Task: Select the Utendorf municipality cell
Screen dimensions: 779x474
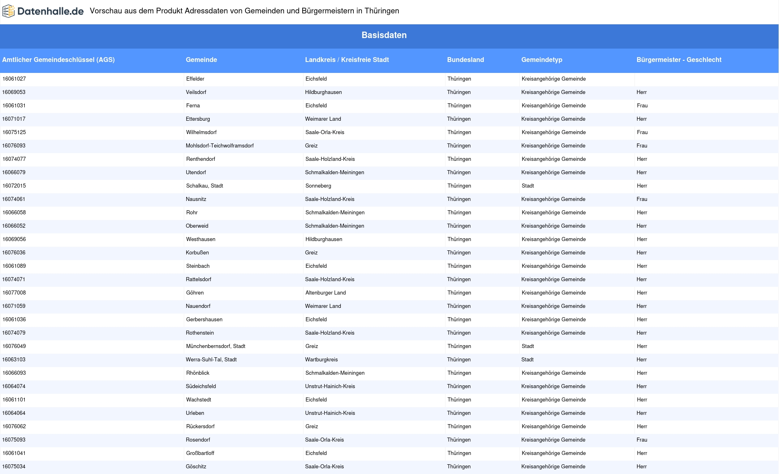Action: 196,173
